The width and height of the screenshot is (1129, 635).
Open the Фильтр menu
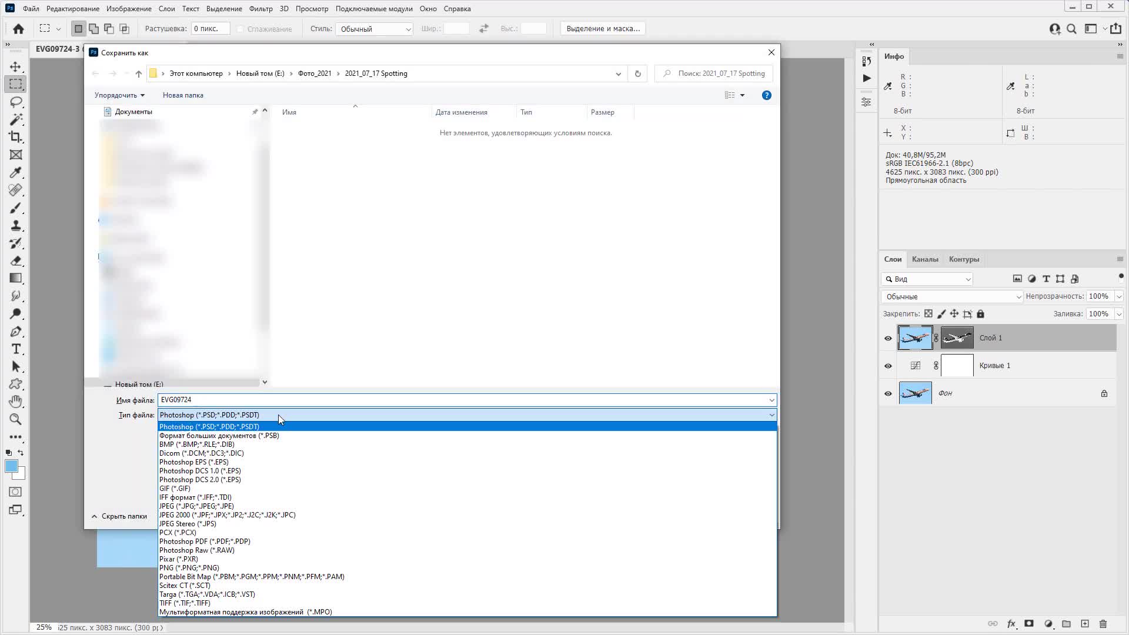(x=260, y=9)
